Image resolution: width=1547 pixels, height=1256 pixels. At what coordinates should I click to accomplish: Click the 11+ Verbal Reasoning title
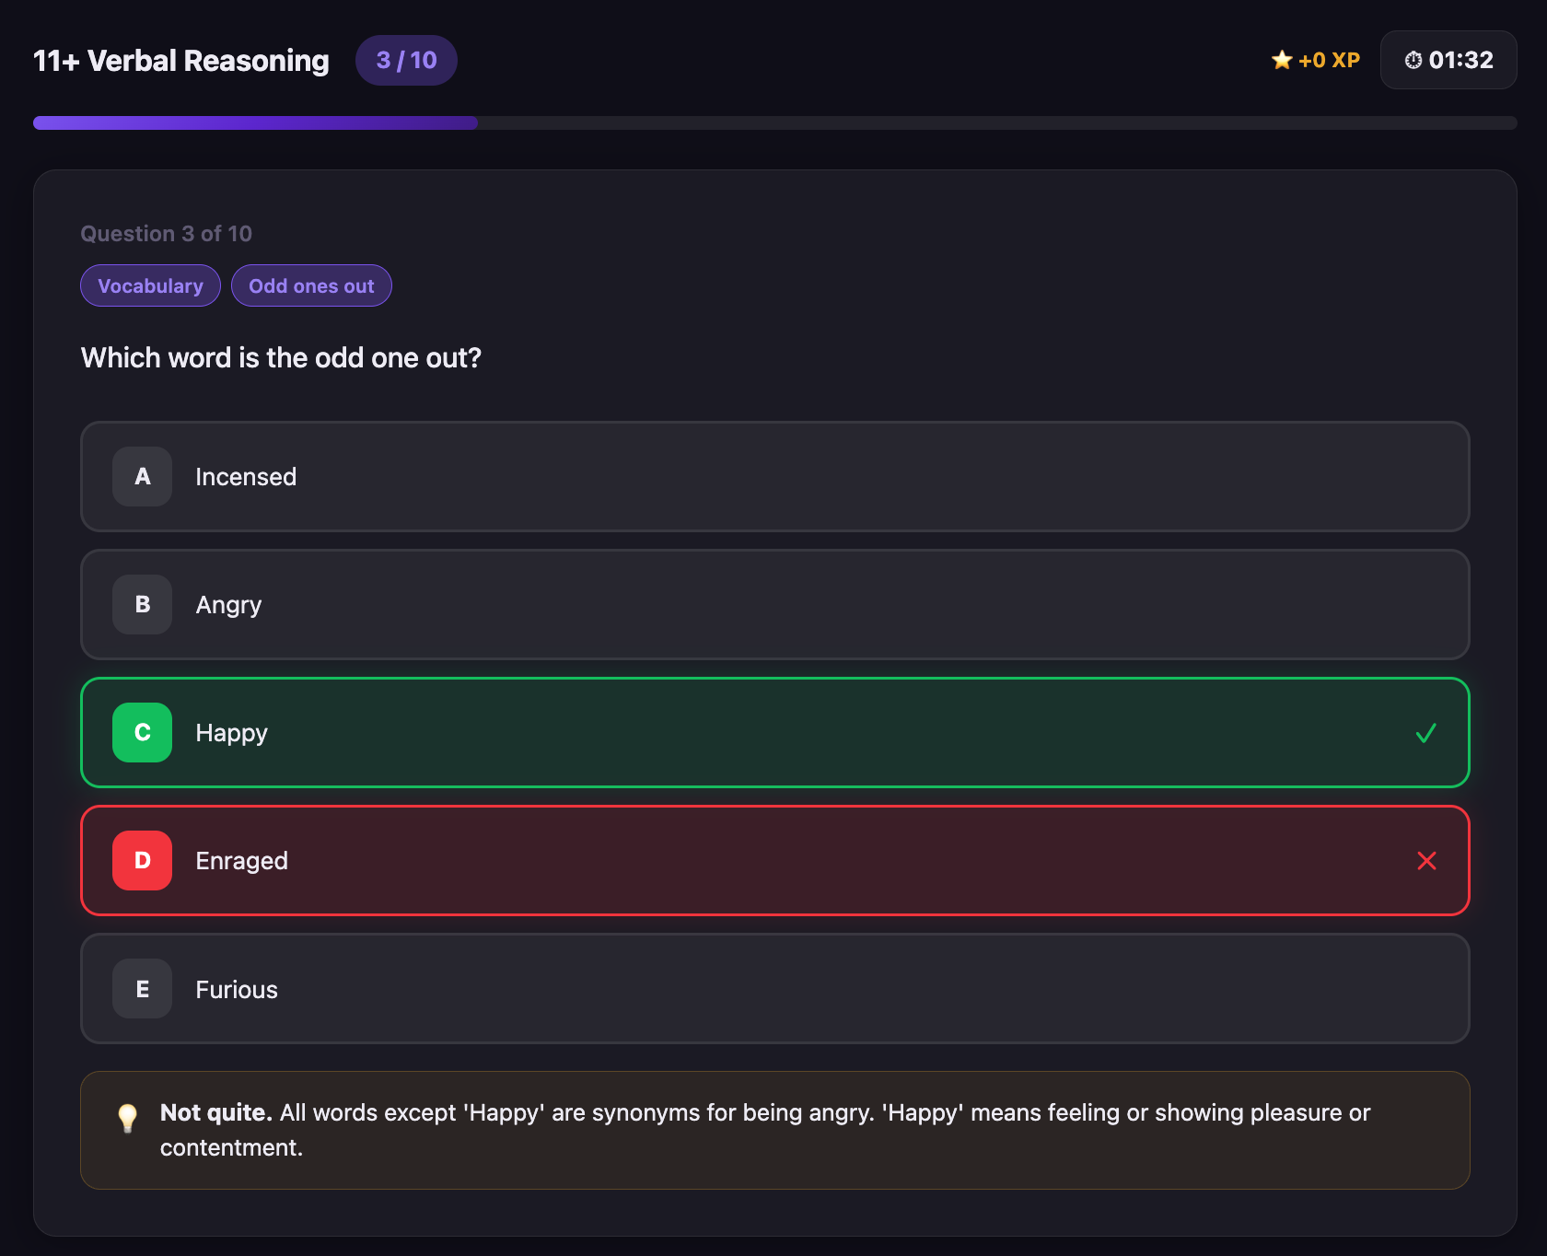click(x=181, y=61)
